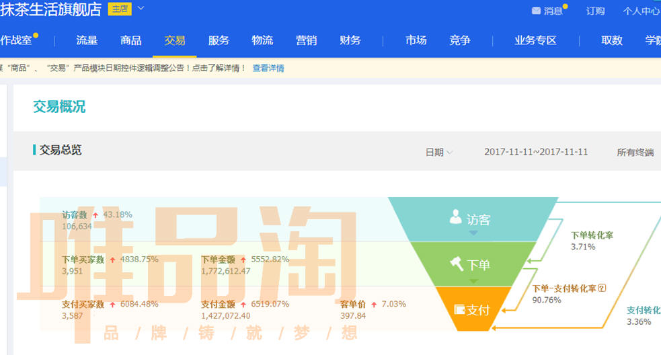Click the gavel icon in 下单 funnel
661x355 pixels.
point(457,264)
